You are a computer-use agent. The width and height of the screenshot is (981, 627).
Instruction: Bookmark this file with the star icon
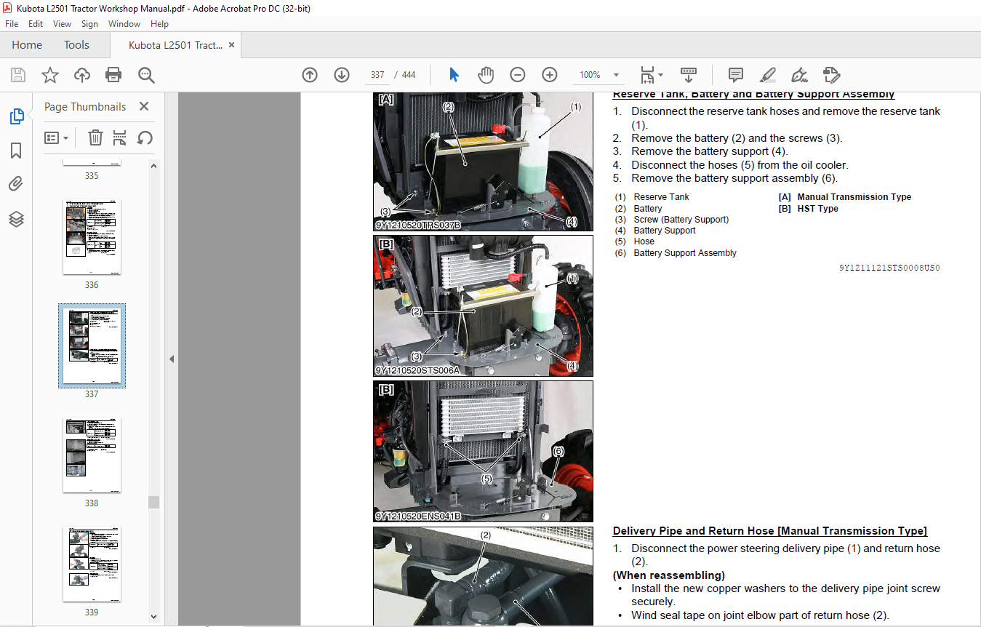point(50,75)
